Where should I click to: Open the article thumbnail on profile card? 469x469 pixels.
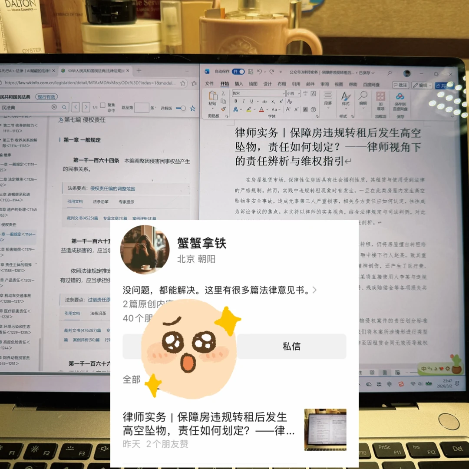pyautogui.click(x=325, y=429)
